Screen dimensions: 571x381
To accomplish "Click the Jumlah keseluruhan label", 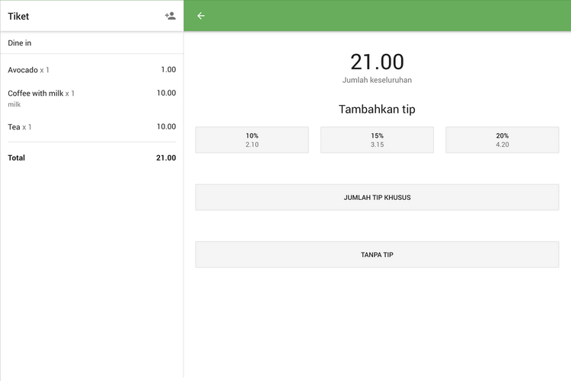I will [377, 80].
